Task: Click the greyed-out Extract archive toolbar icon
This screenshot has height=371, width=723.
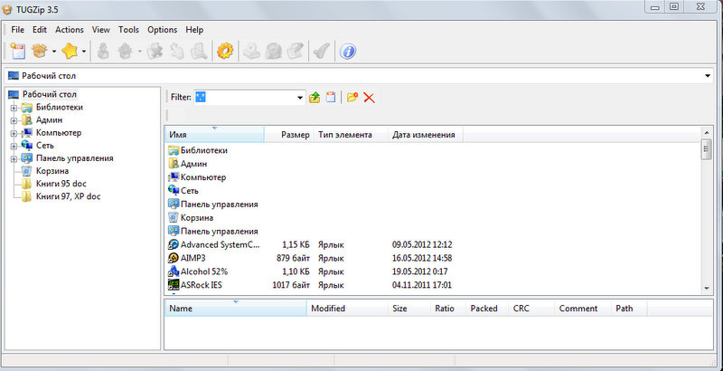Action: point(124,52)
